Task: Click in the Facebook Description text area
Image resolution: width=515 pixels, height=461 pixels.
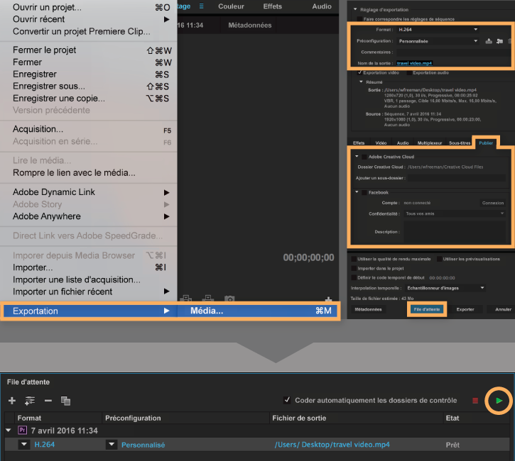Action: (x=455, y=232)
